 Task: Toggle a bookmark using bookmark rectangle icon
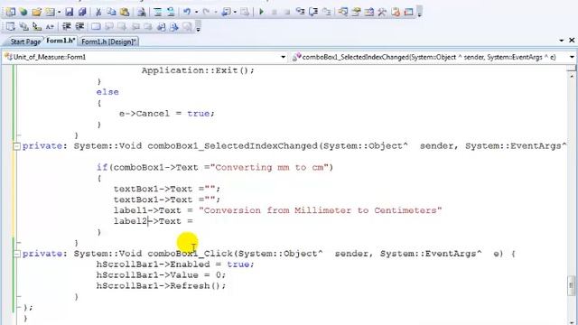click(x=96, y=26)
